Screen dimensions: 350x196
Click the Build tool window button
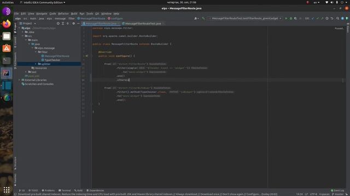click(x=78, y=191)
